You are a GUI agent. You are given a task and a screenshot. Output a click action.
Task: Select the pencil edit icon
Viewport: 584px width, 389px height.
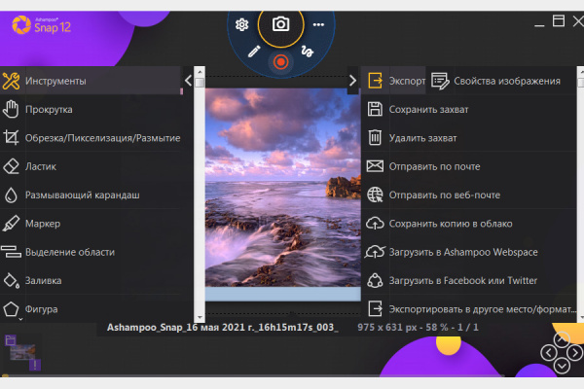coord(254,52)
